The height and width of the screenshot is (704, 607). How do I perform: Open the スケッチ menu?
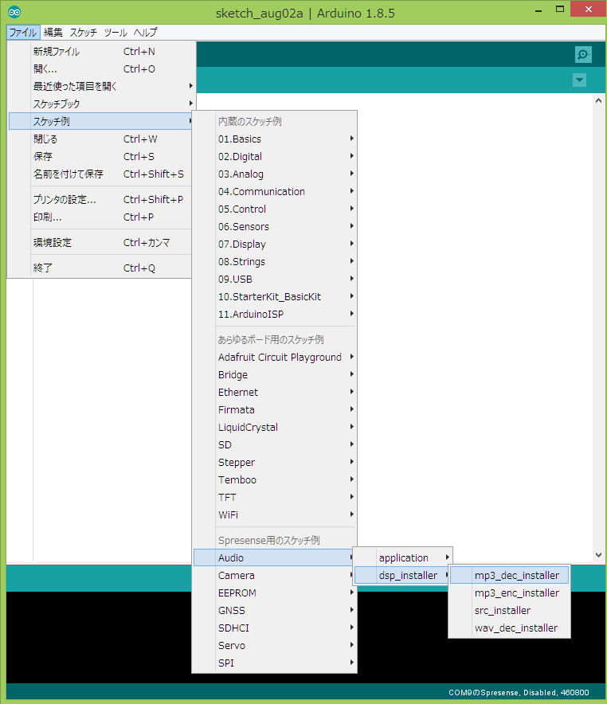pos(83,33)
